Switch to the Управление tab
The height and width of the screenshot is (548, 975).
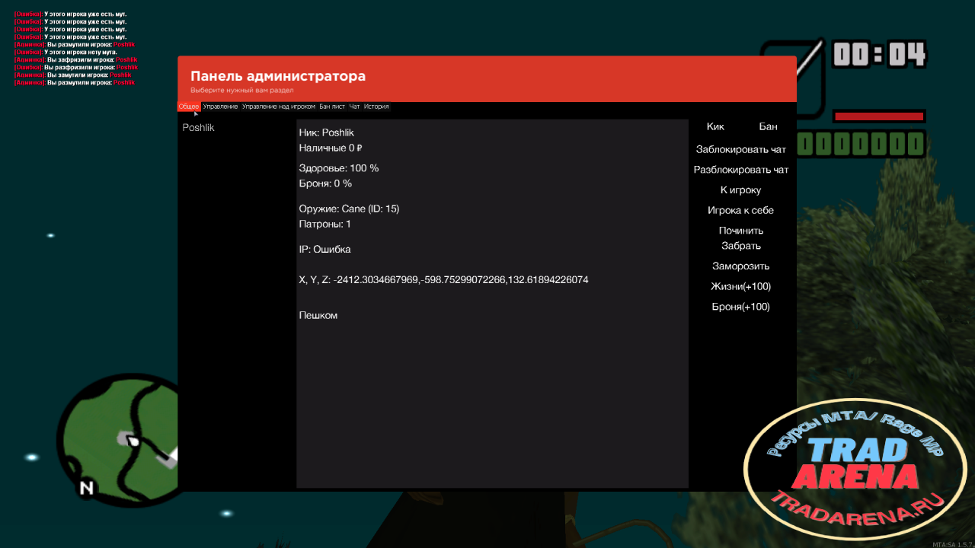coord(221,107)
